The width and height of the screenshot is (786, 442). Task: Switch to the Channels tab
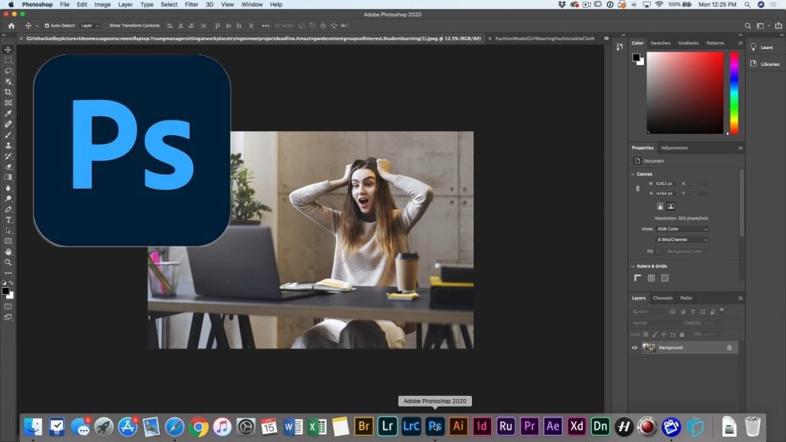(x=662, y=299)
